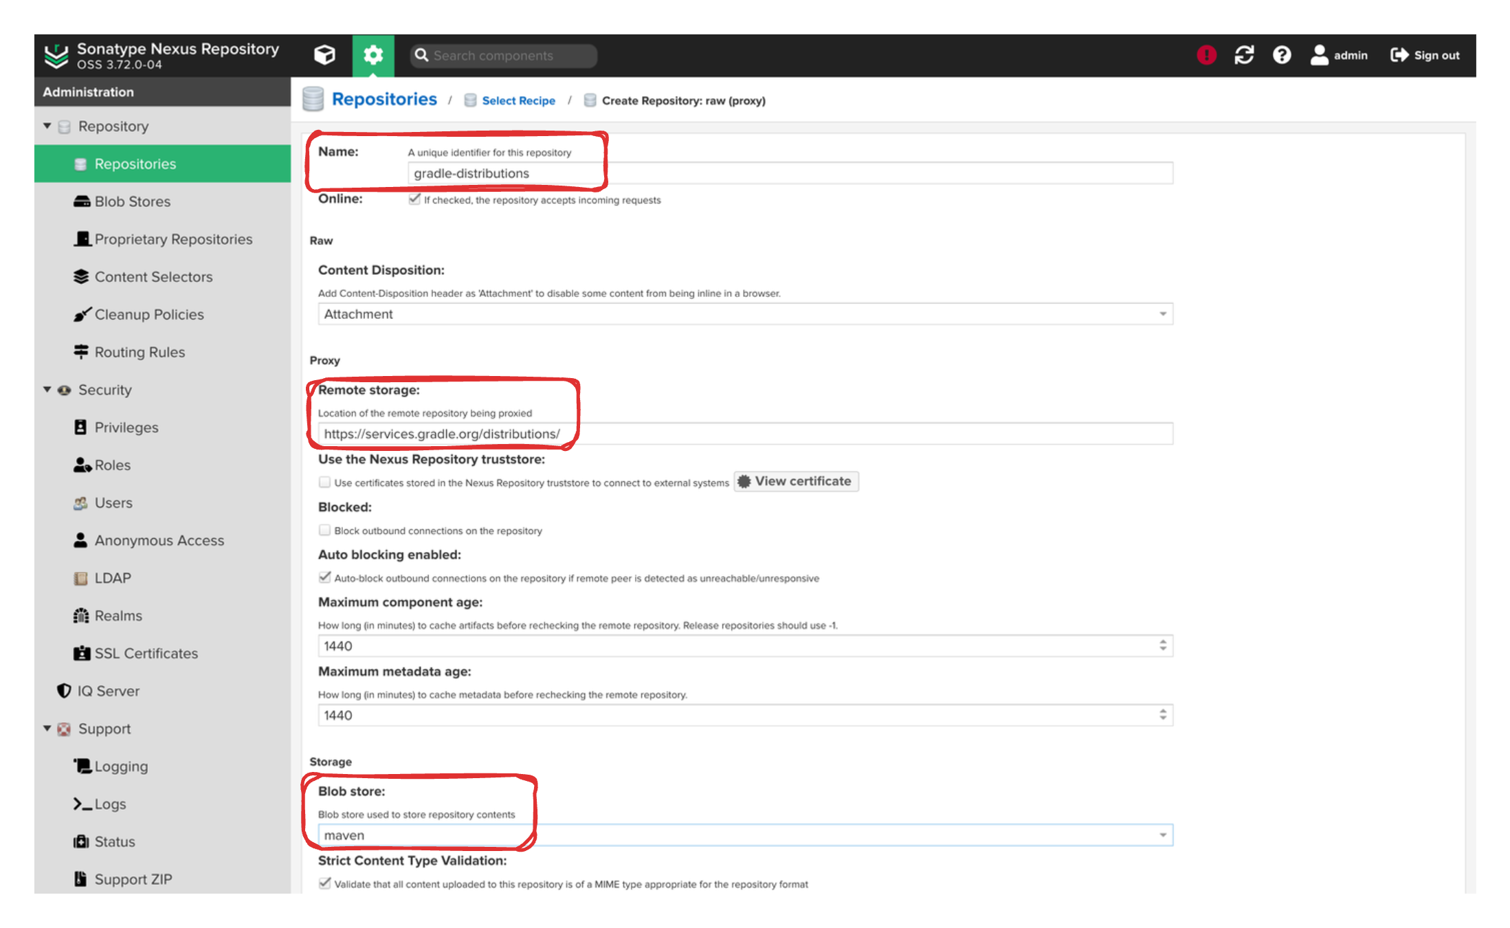Click the Proprietary Repositories icon
The width and height of the screenshot is (1510, 928).
click(x=82, y=239)
